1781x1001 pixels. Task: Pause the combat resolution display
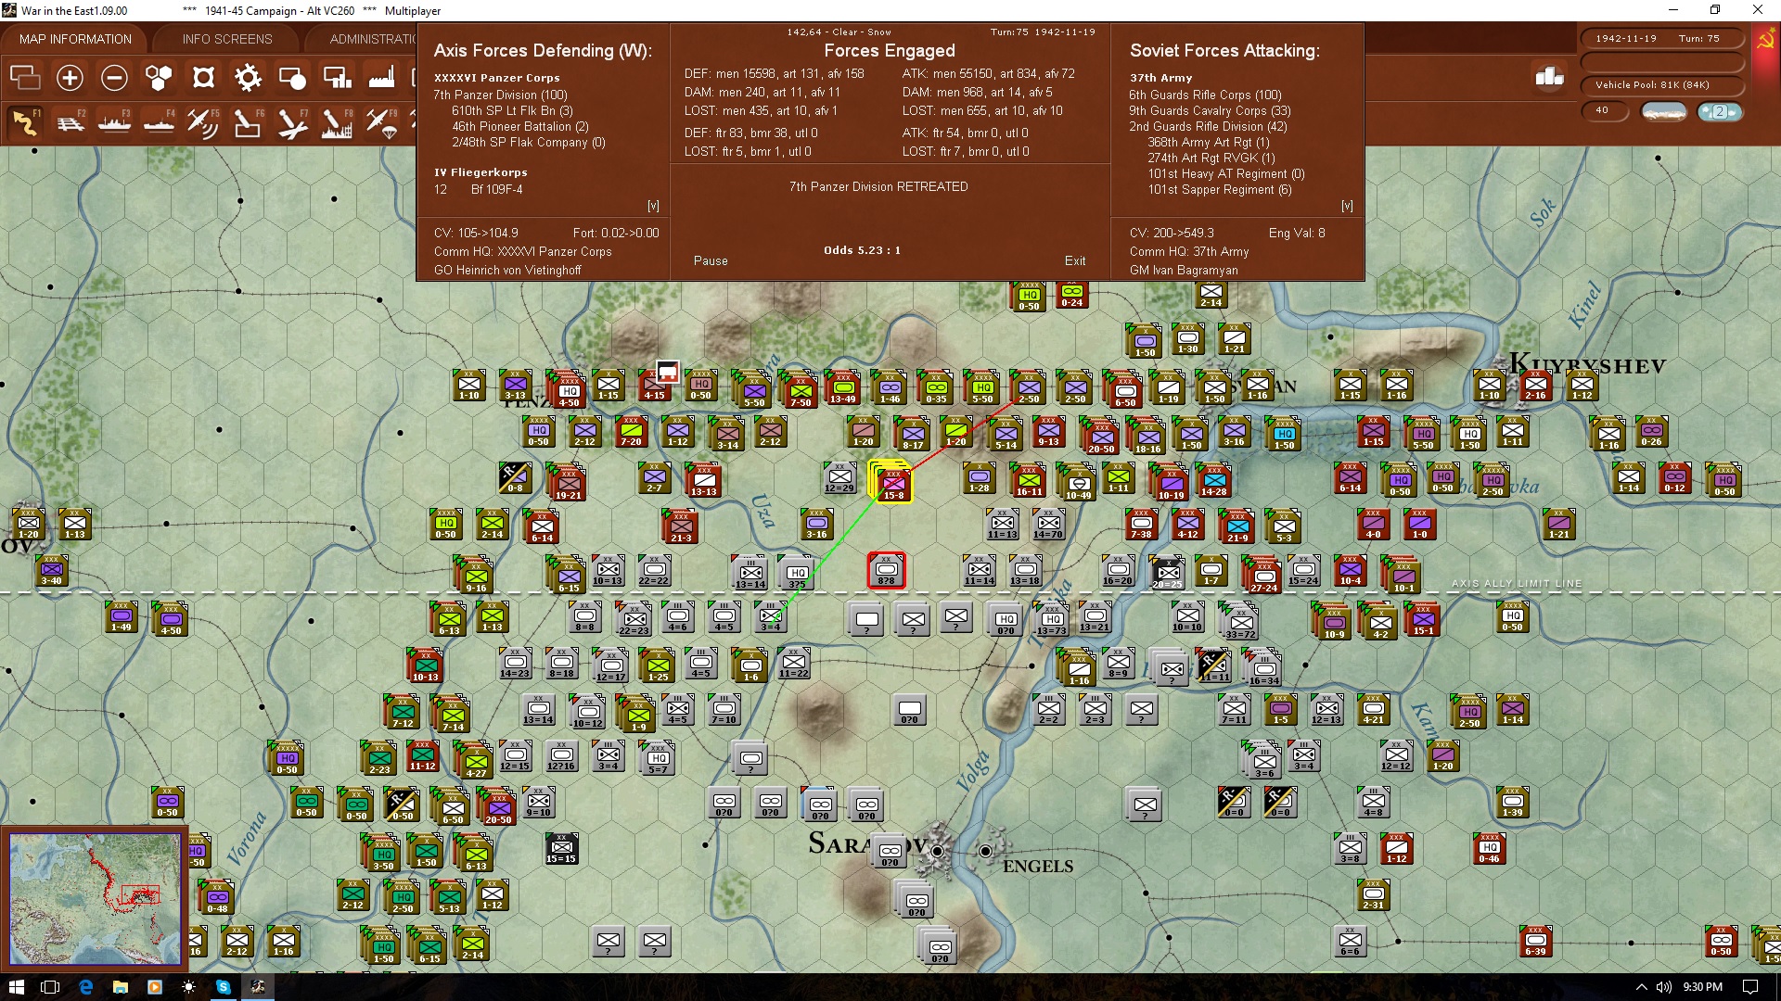[711, 261]
